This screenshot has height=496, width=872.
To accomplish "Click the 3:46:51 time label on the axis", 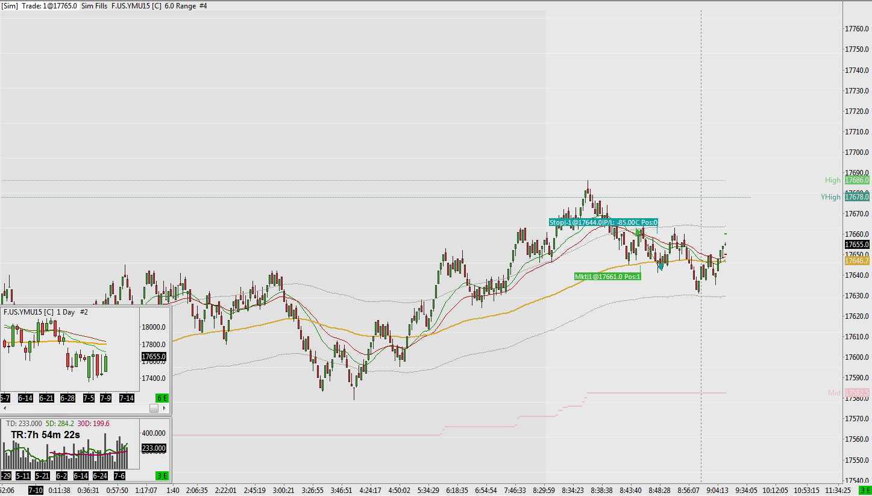I will (342, 491).
